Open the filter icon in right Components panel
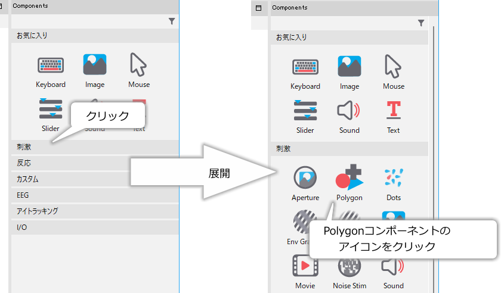The image size is (501, 293). (421, 23)
